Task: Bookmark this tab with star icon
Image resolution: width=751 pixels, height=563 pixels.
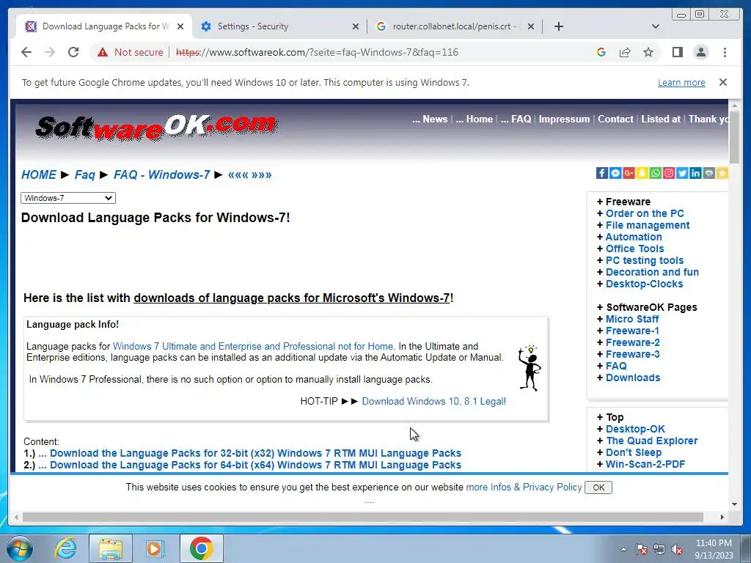Action: point(648,52)
